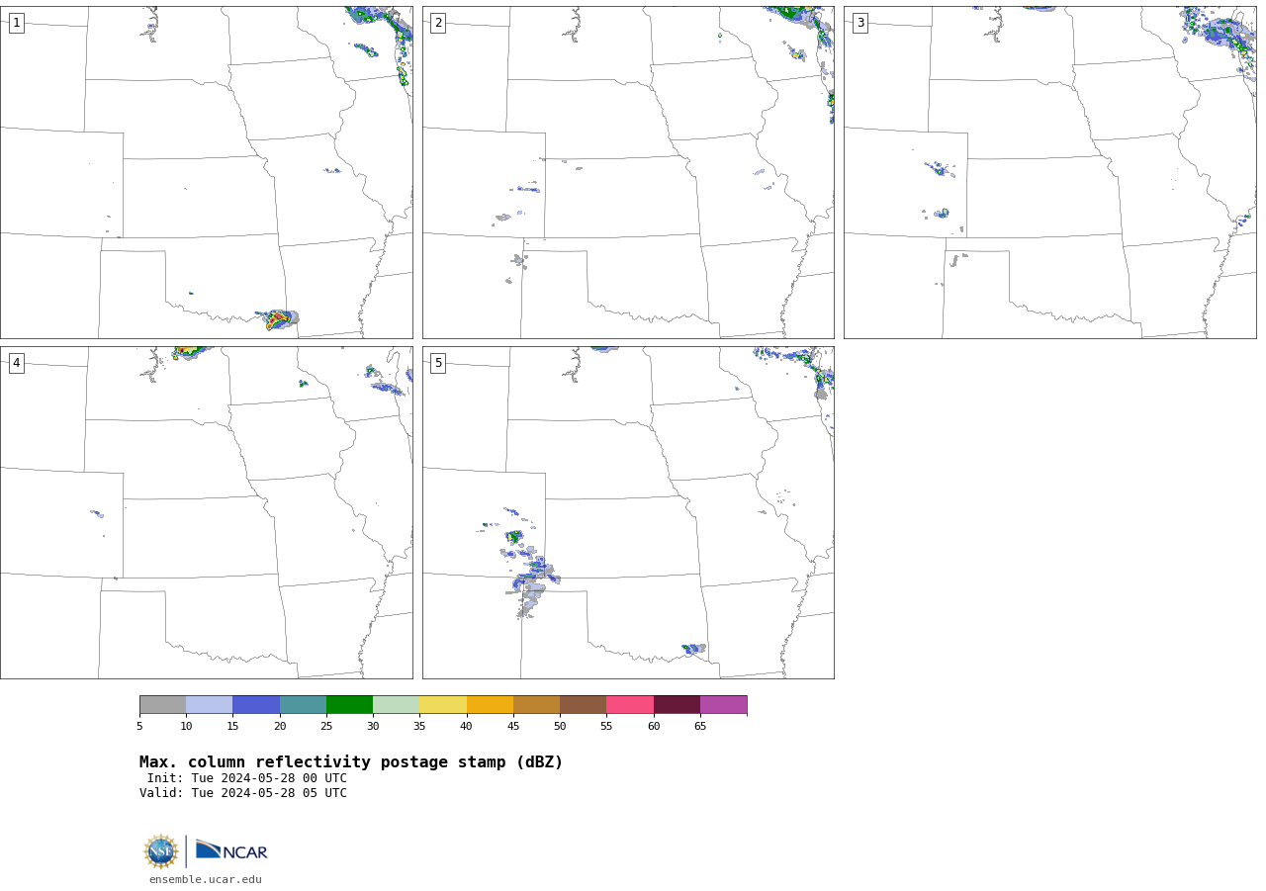Click the teal 20-25 dBZ swatch
Image resolution: width=1266 pixels, height=891 pixels.
click(303, 705)
